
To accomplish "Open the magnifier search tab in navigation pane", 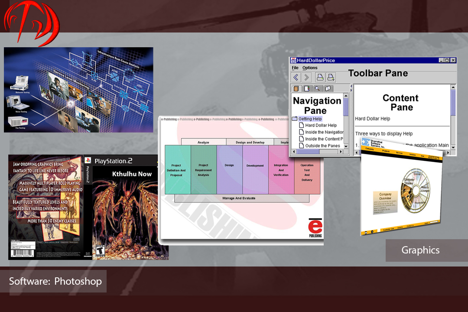I will 317,88.
